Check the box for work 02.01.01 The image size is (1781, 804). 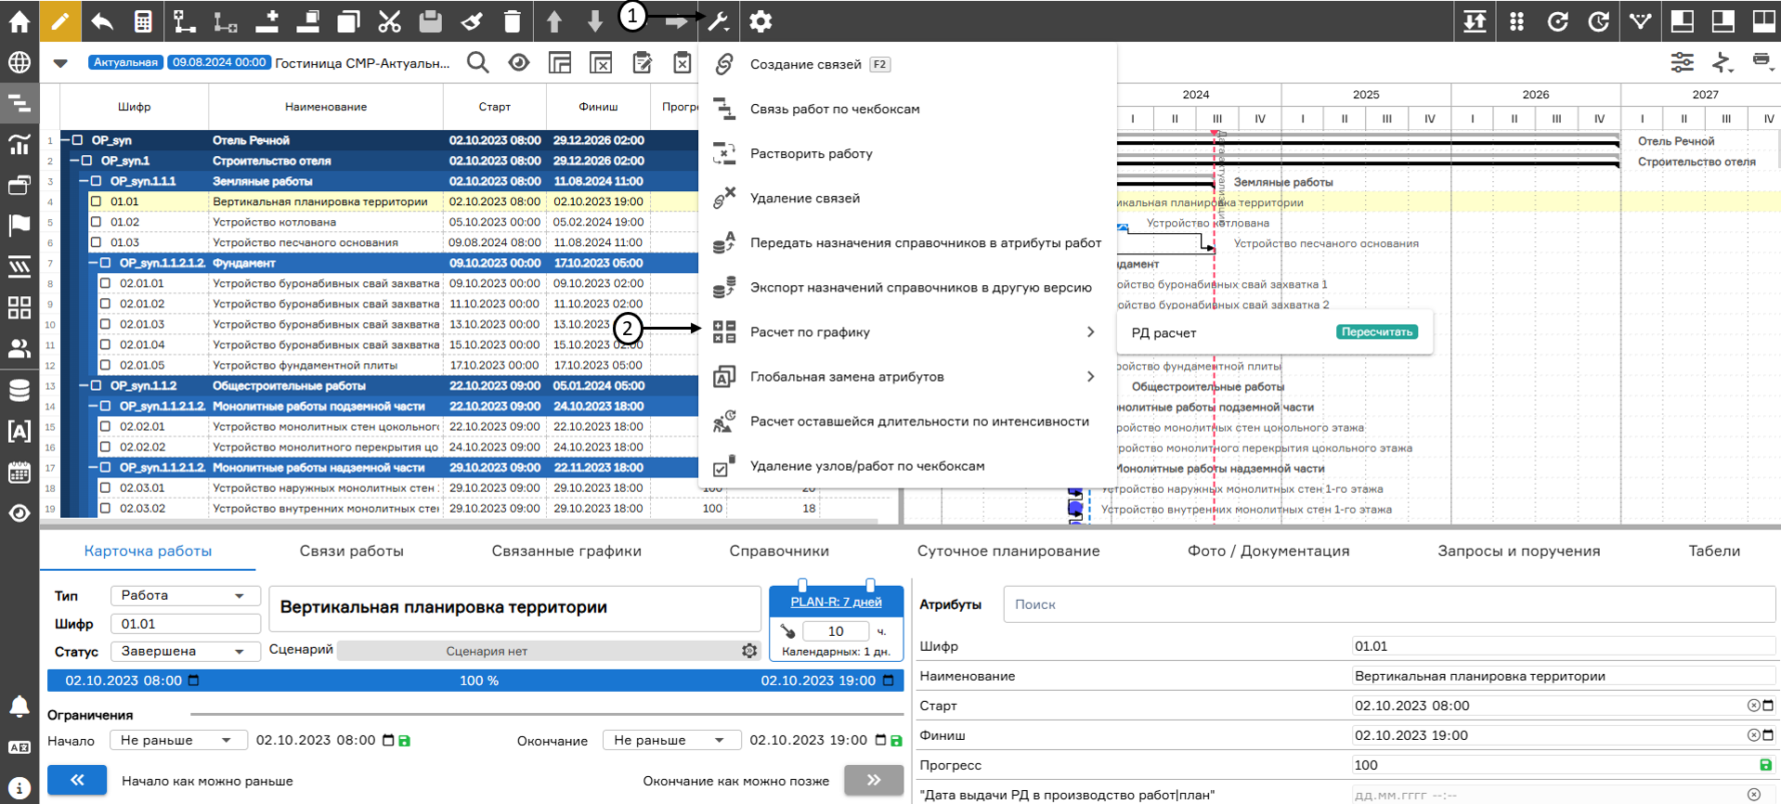pyautogui.click(x=105, y=283)
